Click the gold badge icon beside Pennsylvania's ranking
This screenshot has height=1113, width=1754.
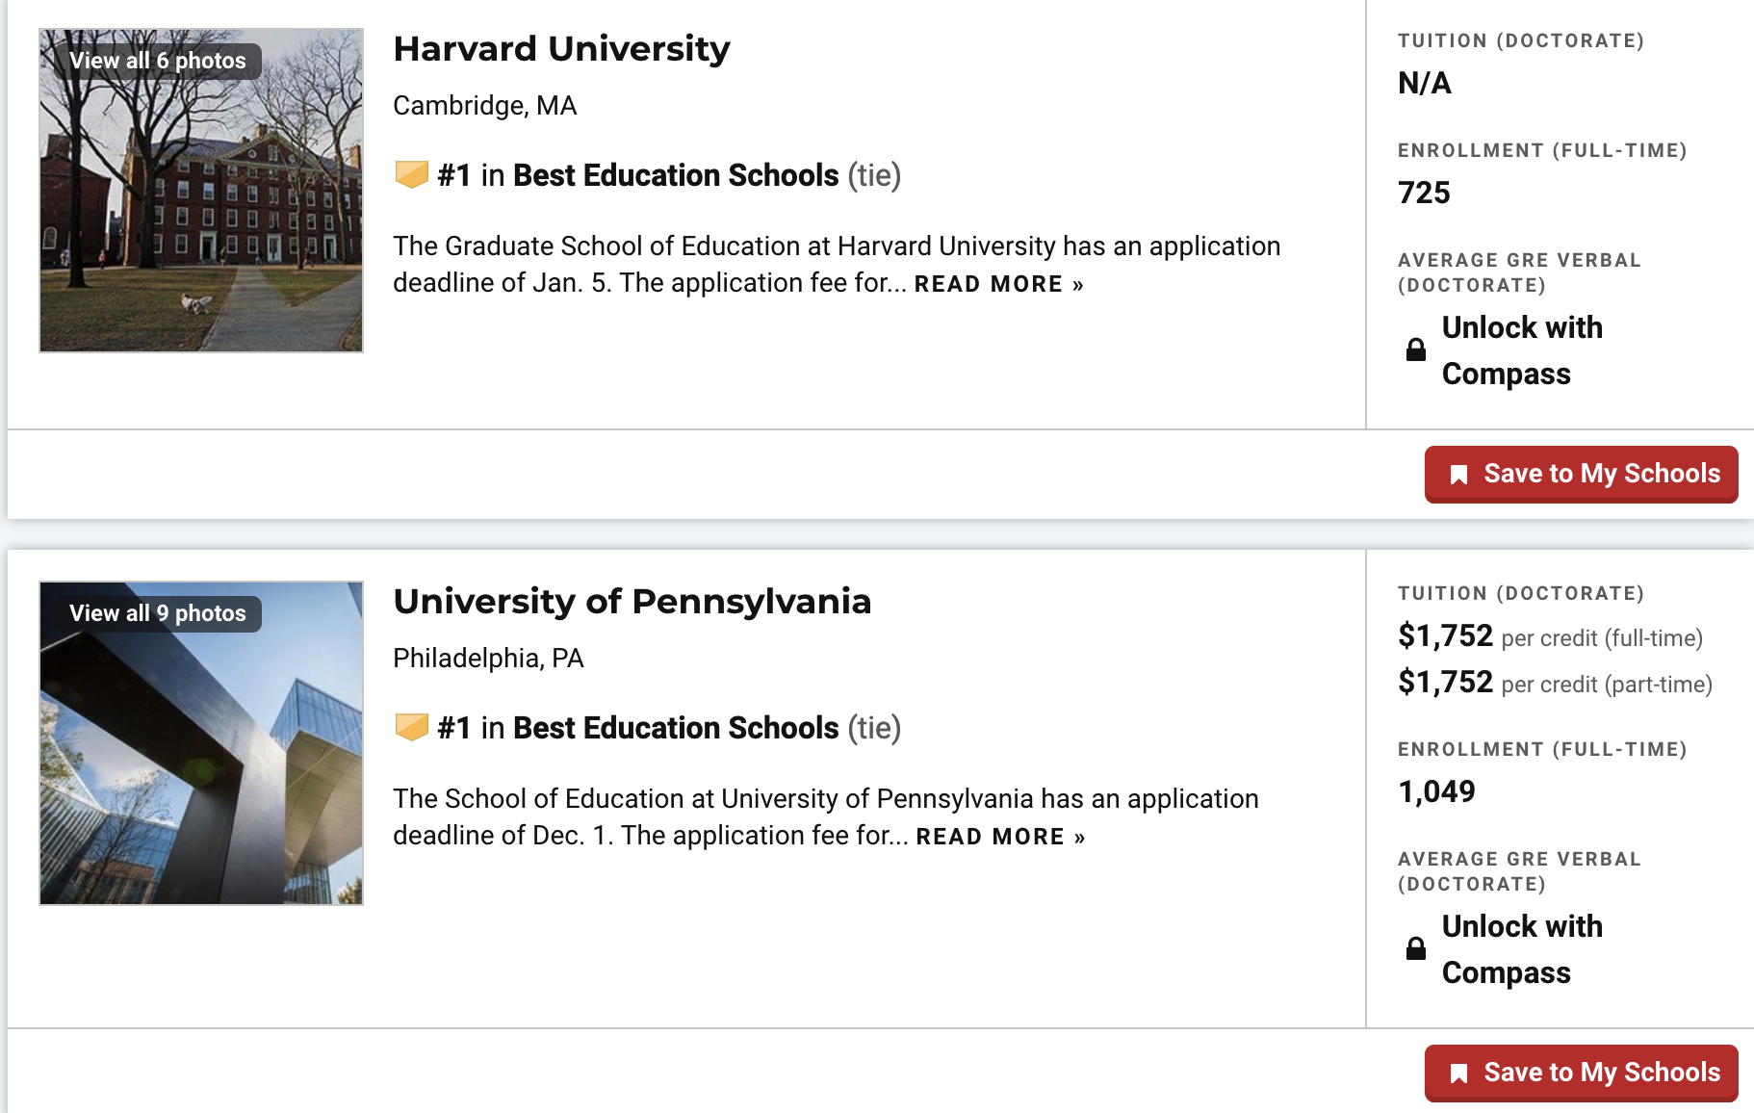(412, 728)
